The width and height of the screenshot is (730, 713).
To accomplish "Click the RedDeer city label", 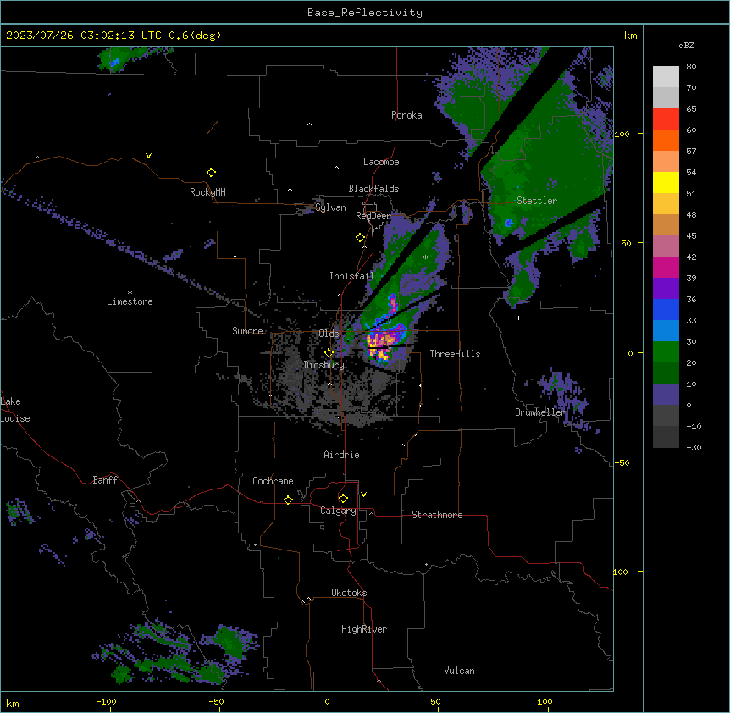I will 373,216.
